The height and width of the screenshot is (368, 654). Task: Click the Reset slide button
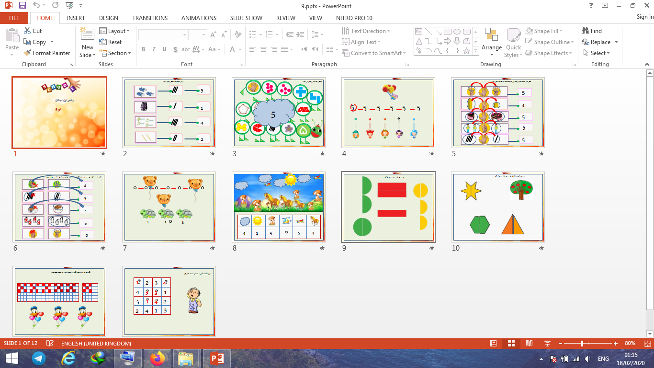[x=111, y=42]
